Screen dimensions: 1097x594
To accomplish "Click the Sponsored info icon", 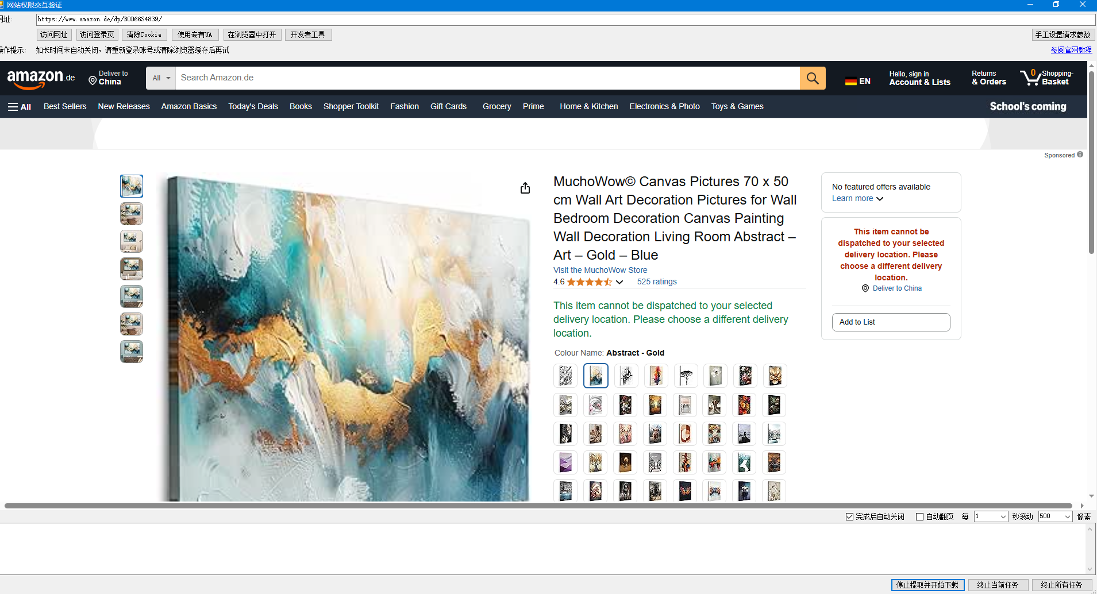I will (x=1080, y=155).
